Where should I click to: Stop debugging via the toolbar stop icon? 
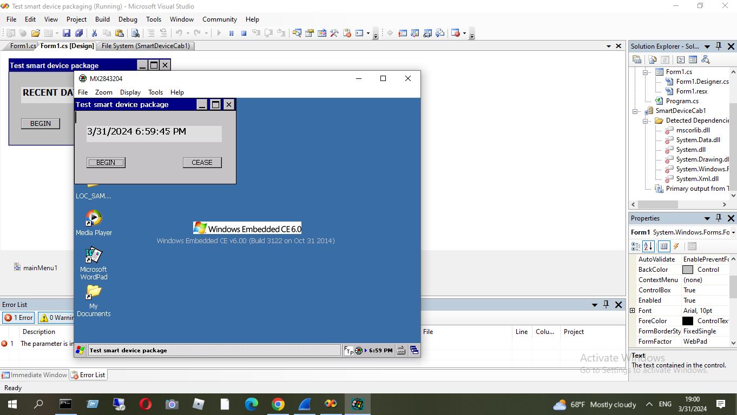(x=244, y=33)
